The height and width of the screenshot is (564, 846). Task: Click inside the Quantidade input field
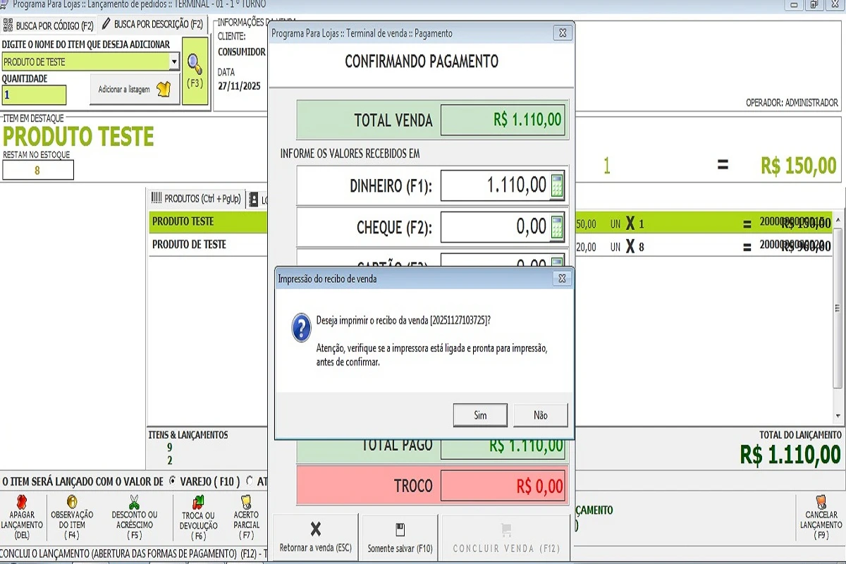coord(34,94)
